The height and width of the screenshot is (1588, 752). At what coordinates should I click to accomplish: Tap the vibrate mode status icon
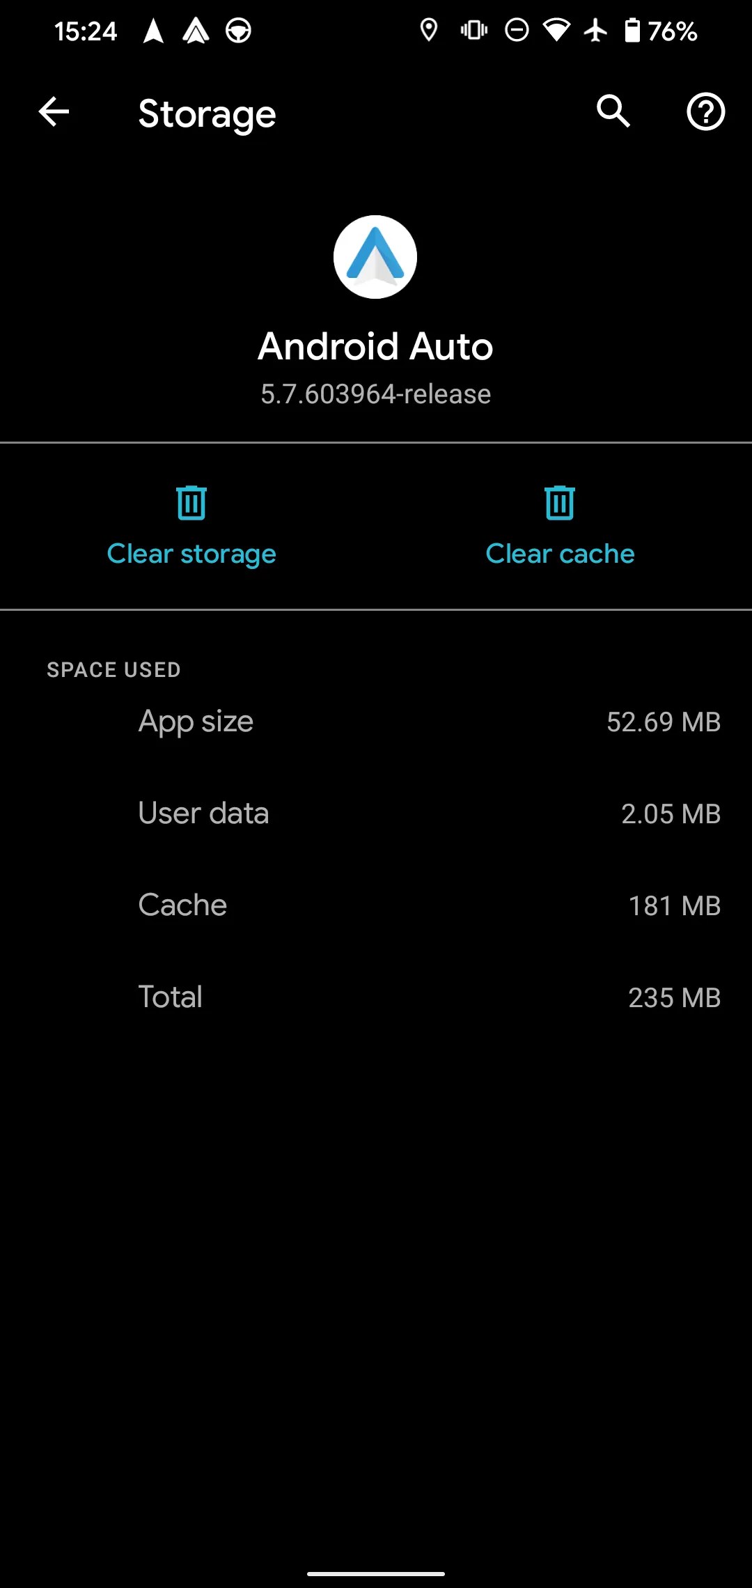474,31
